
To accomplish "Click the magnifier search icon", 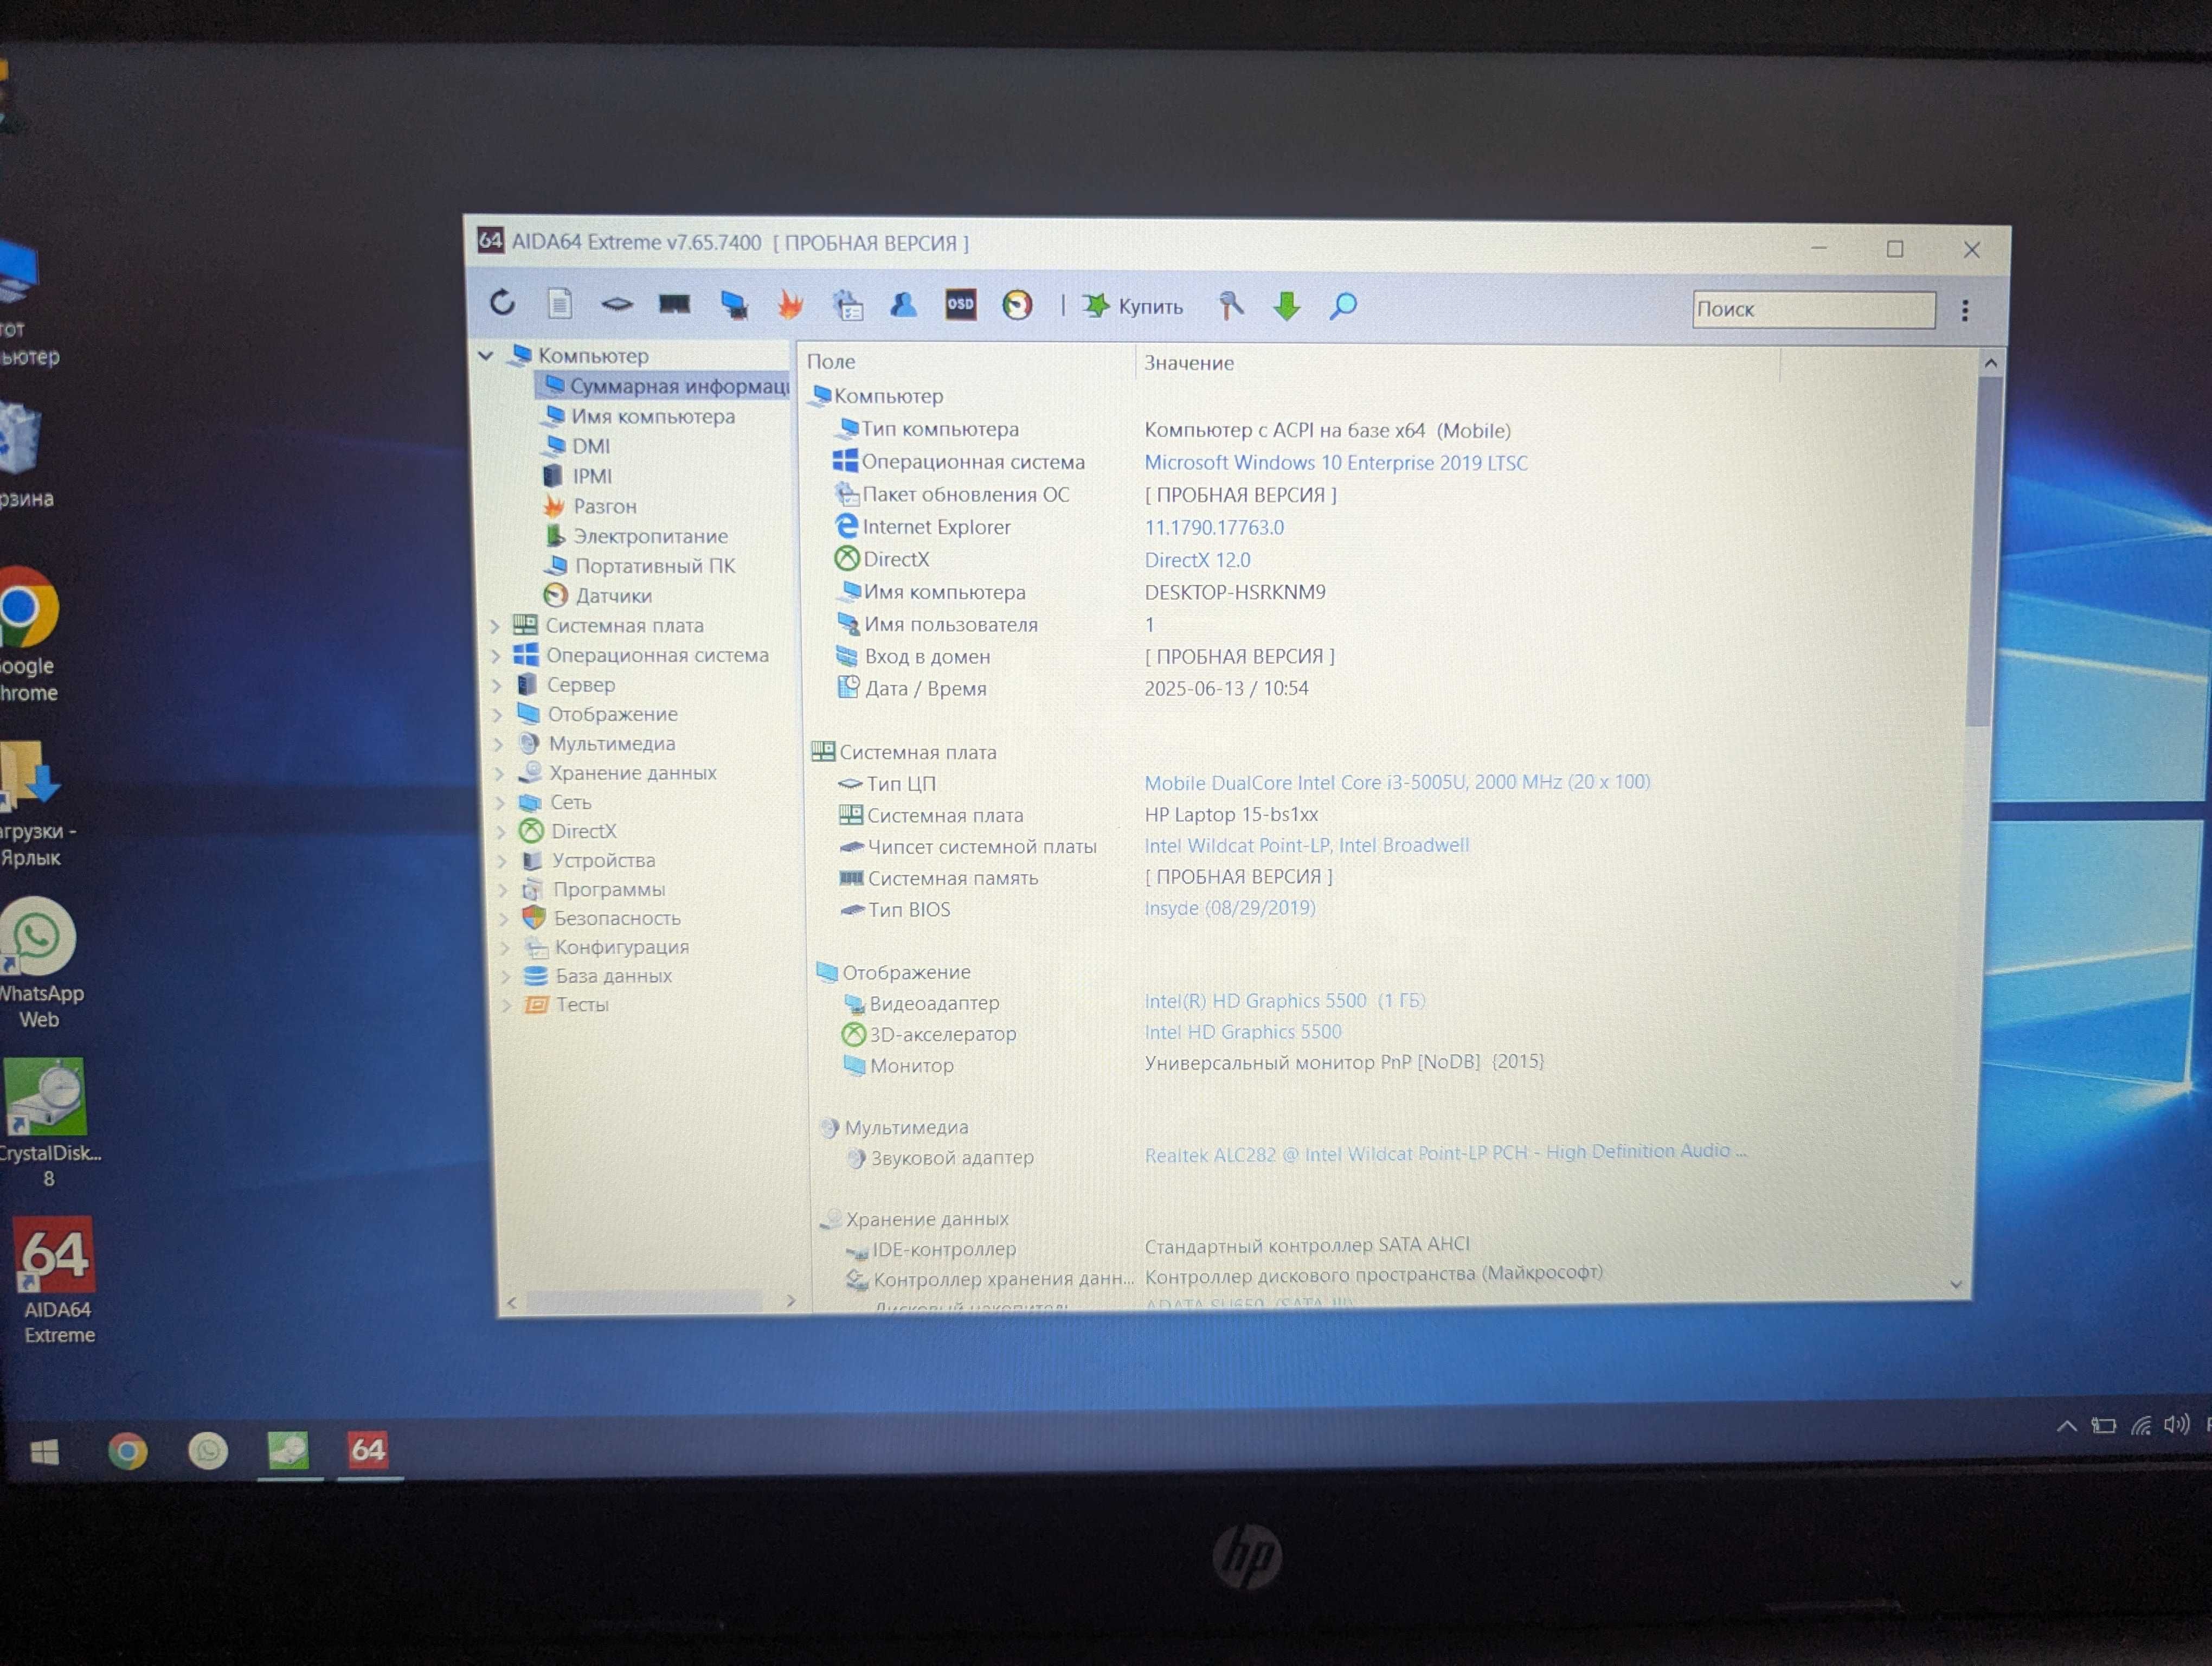I will tap(1343, 306).
